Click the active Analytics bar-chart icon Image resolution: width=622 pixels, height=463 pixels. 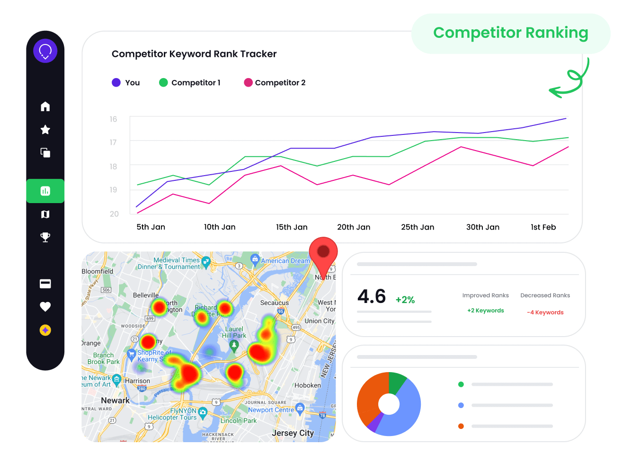click(x=45, y=191)
